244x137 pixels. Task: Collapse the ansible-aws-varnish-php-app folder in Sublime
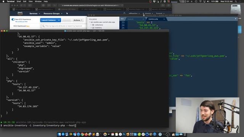pyautogui.click(x=90, y=22)
